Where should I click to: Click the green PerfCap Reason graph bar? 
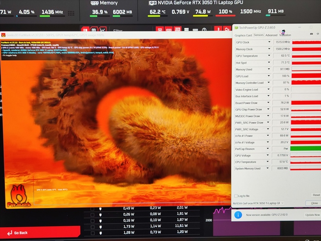tap(306, 148)
